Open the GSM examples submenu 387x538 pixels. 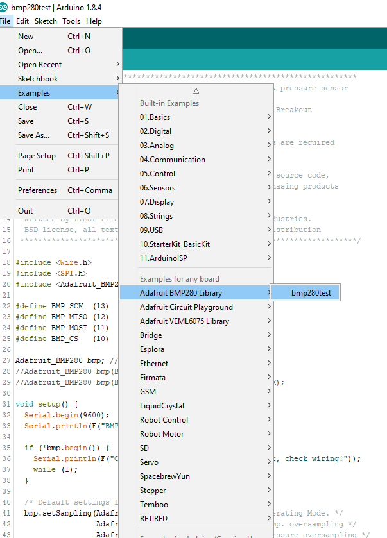coord(196,391)
